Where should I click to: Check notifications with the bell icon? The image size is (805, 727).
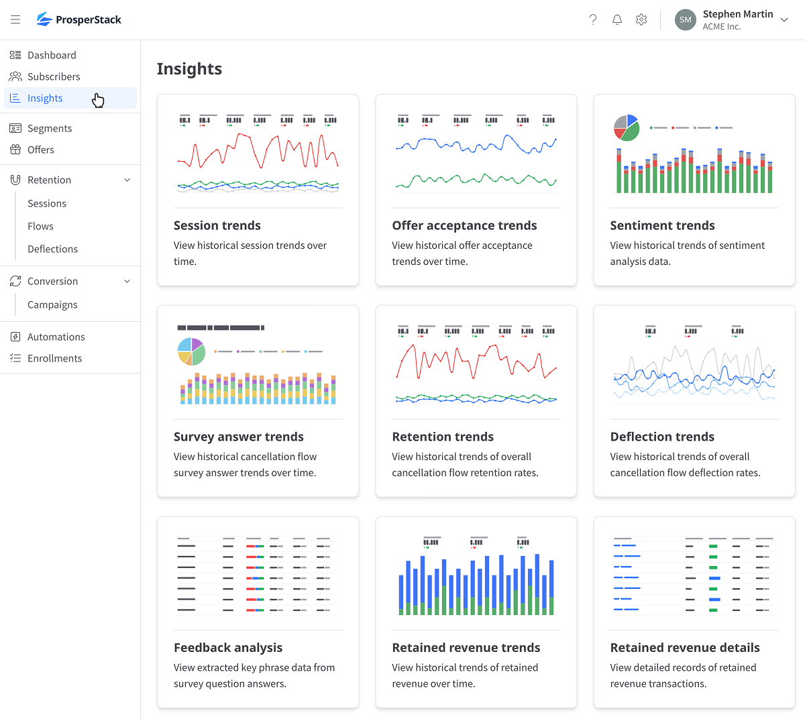tap(616, 19)
